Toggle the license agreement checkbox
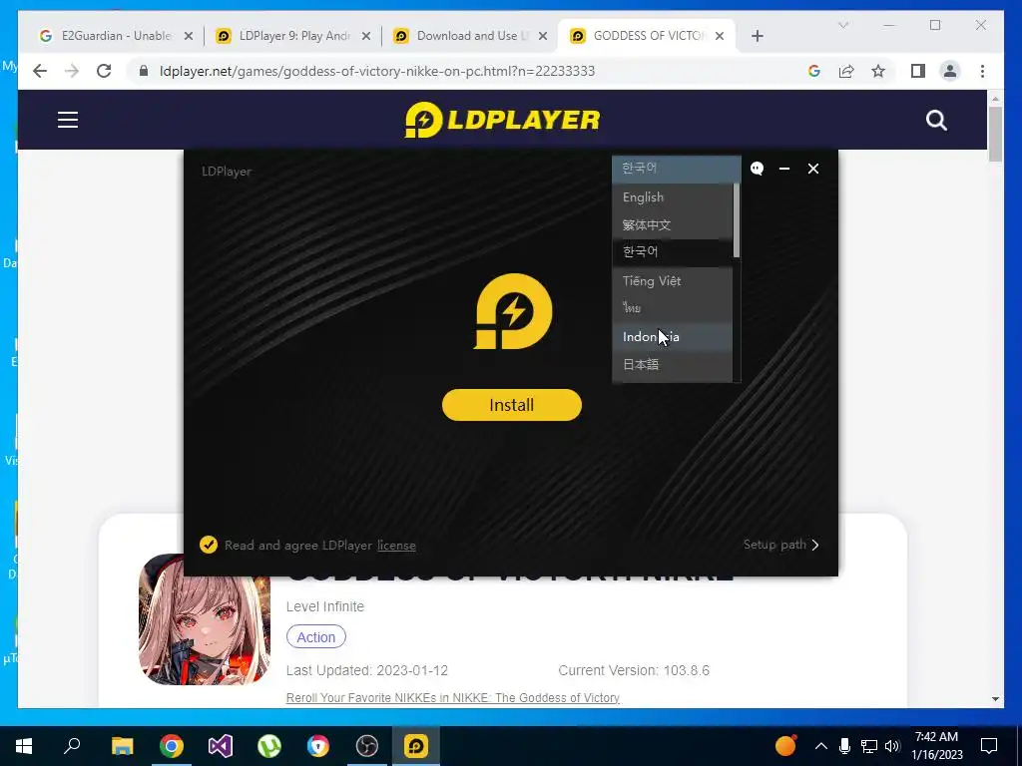Image resolution: width=1022 pixels, height=766 pixels. point(209,545)
